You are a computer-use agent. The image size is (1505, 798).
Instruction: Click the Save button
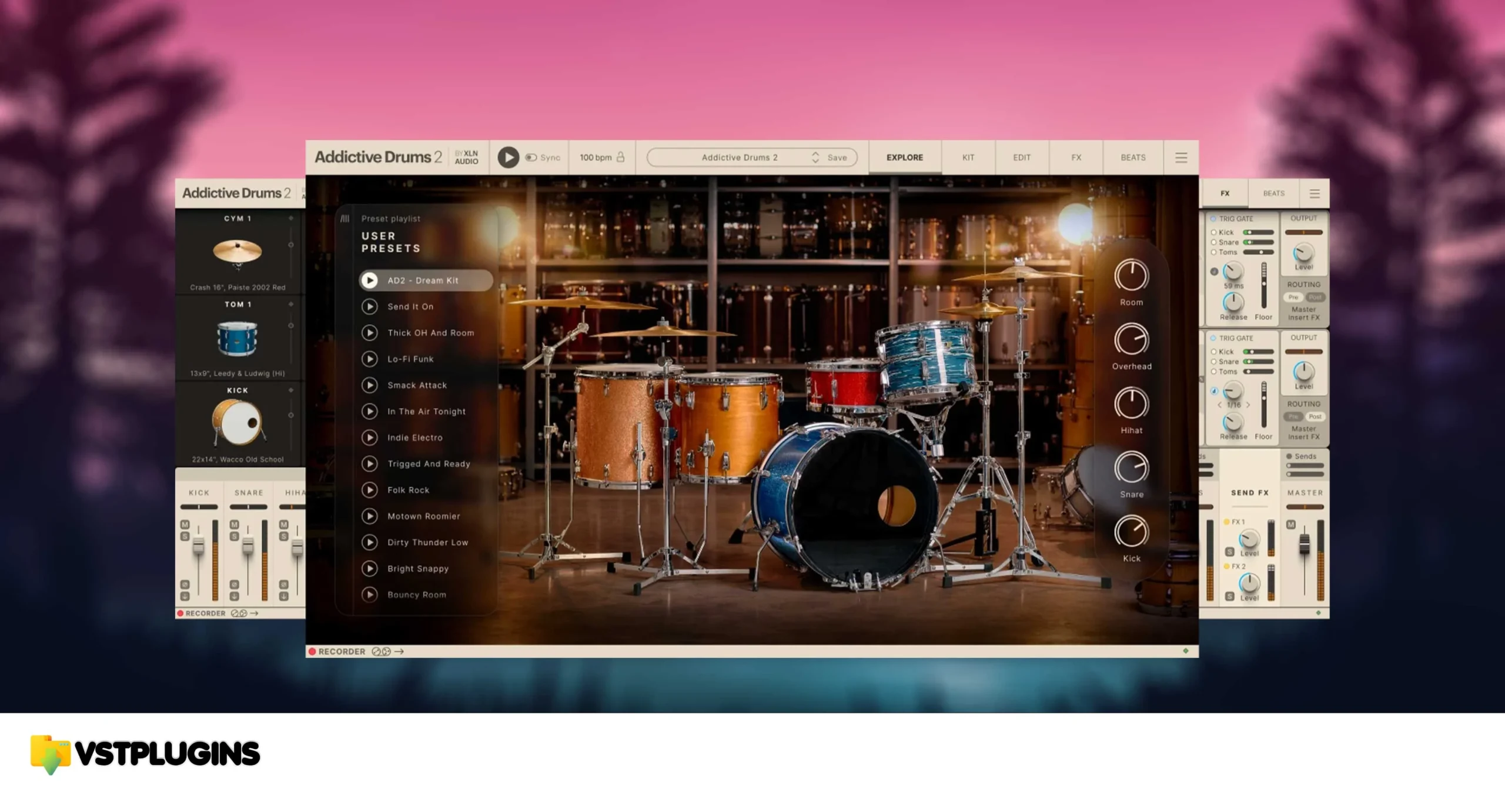pos(837,158)
